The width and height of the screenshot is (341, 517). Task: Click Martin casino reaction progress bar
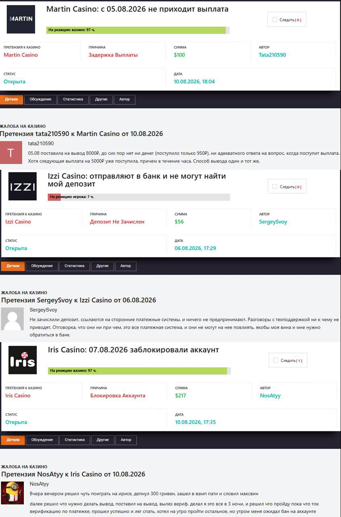pyautogui.click(x=138, y=30)
